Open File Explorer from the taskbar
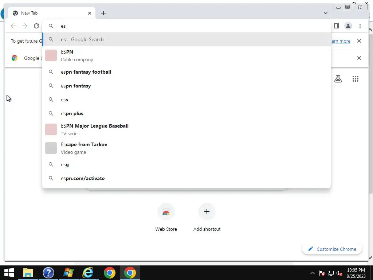373x280 pixels. tap(28, 273)
